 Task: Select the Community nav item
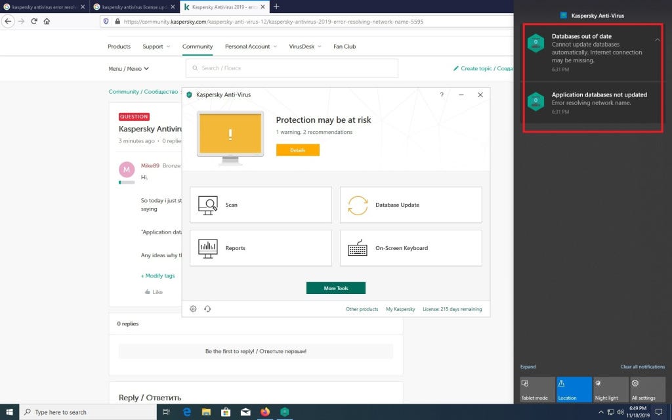pyautogui.click(x=197, y=47)
